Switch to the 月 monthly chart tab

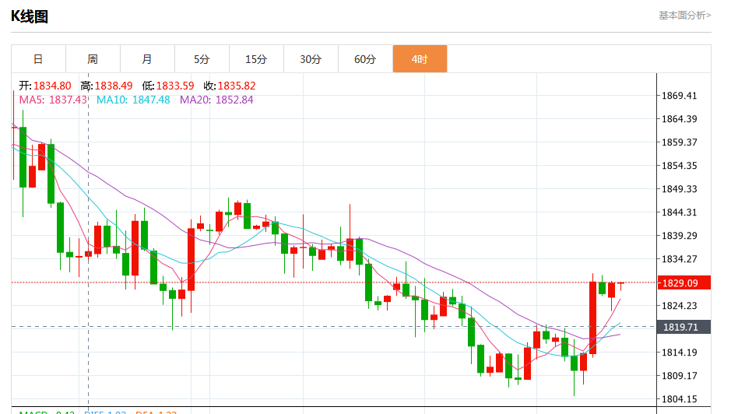point(148,59)
